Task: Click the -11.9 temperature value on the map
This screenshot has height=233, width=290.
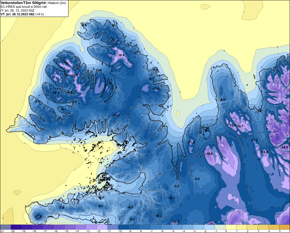Action: 38,217
